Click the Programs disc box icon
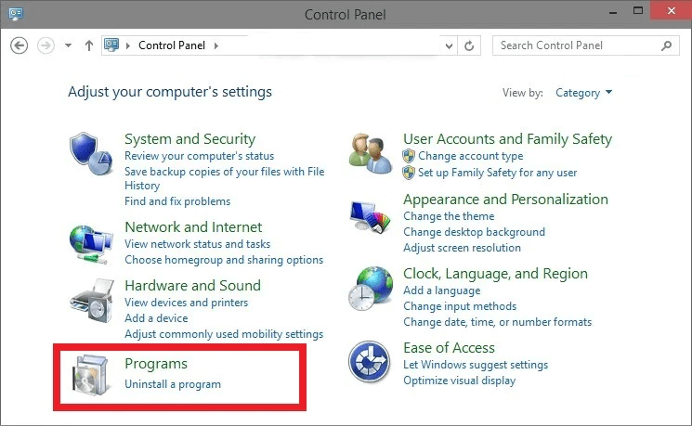 pos(91,375)
